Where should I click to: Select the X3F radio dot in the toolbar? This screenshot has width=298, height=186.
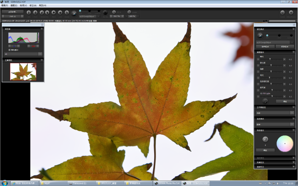80,11
